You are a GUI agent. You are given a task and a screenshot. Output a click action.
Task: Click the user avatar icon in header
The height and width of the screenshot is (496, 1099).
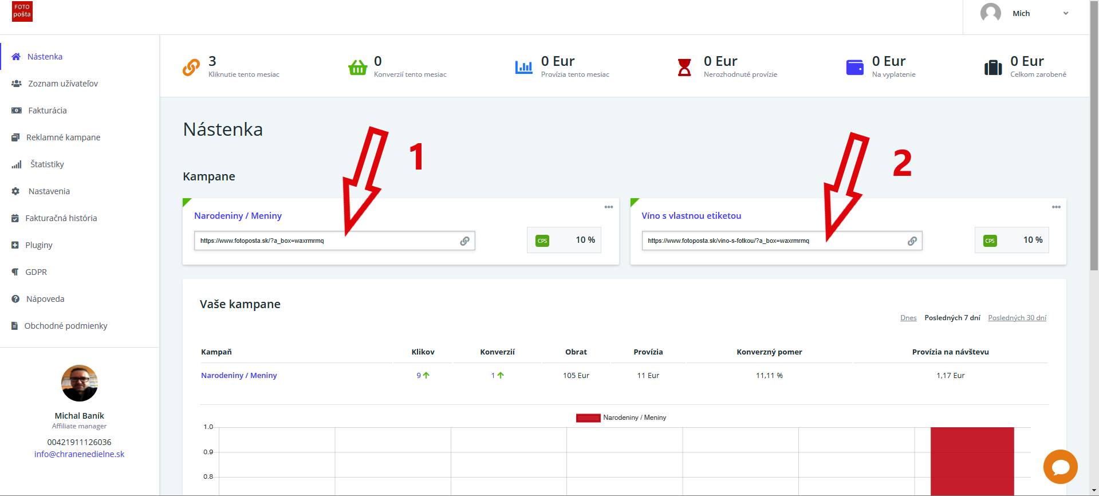click(x=990, y=13)
